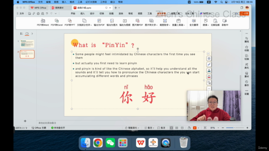
Task: Click the comments button in status bar
Action: click(x=161, y=128)
